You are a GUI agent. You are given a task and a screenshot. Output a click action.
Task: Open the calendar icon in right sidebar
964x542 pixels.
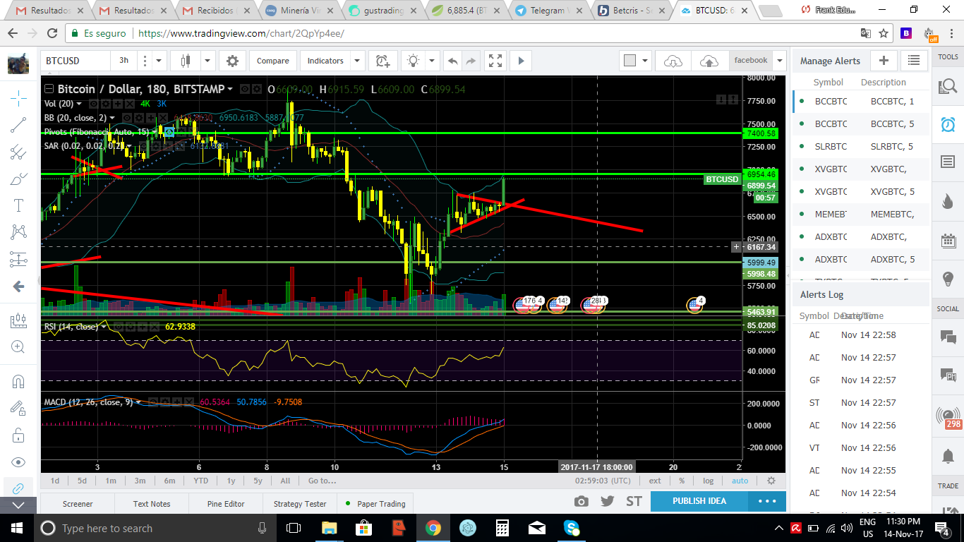(x=948, y=241)
